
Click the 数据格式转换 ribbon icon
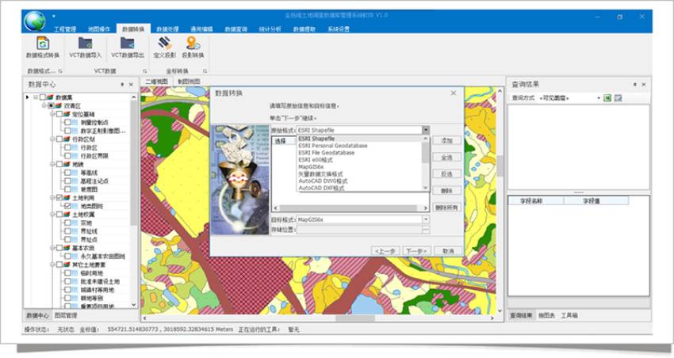43,44
